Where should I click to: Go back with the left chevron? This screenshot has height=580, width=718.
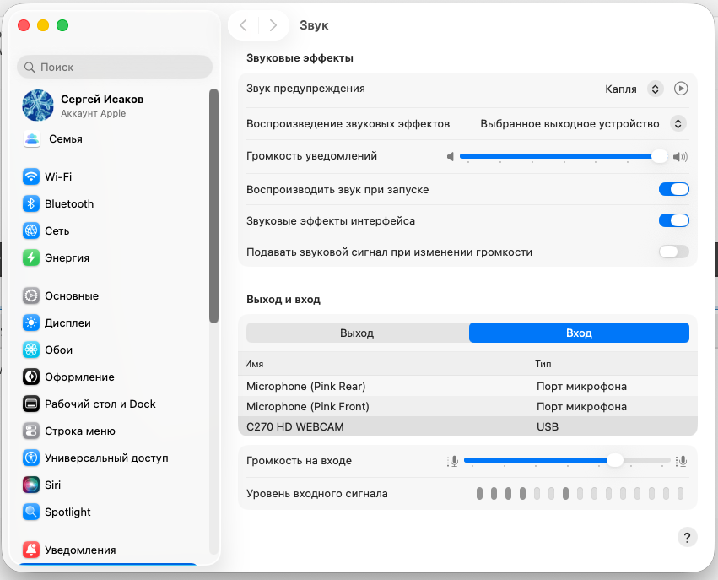[244, 25]
